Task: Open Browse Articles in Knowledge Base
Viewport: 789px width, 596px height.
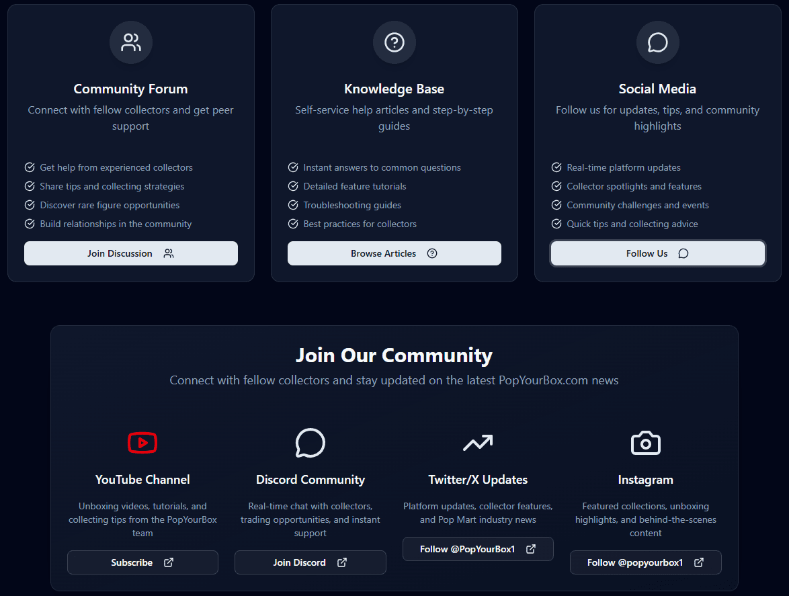Action: (394, 253)
